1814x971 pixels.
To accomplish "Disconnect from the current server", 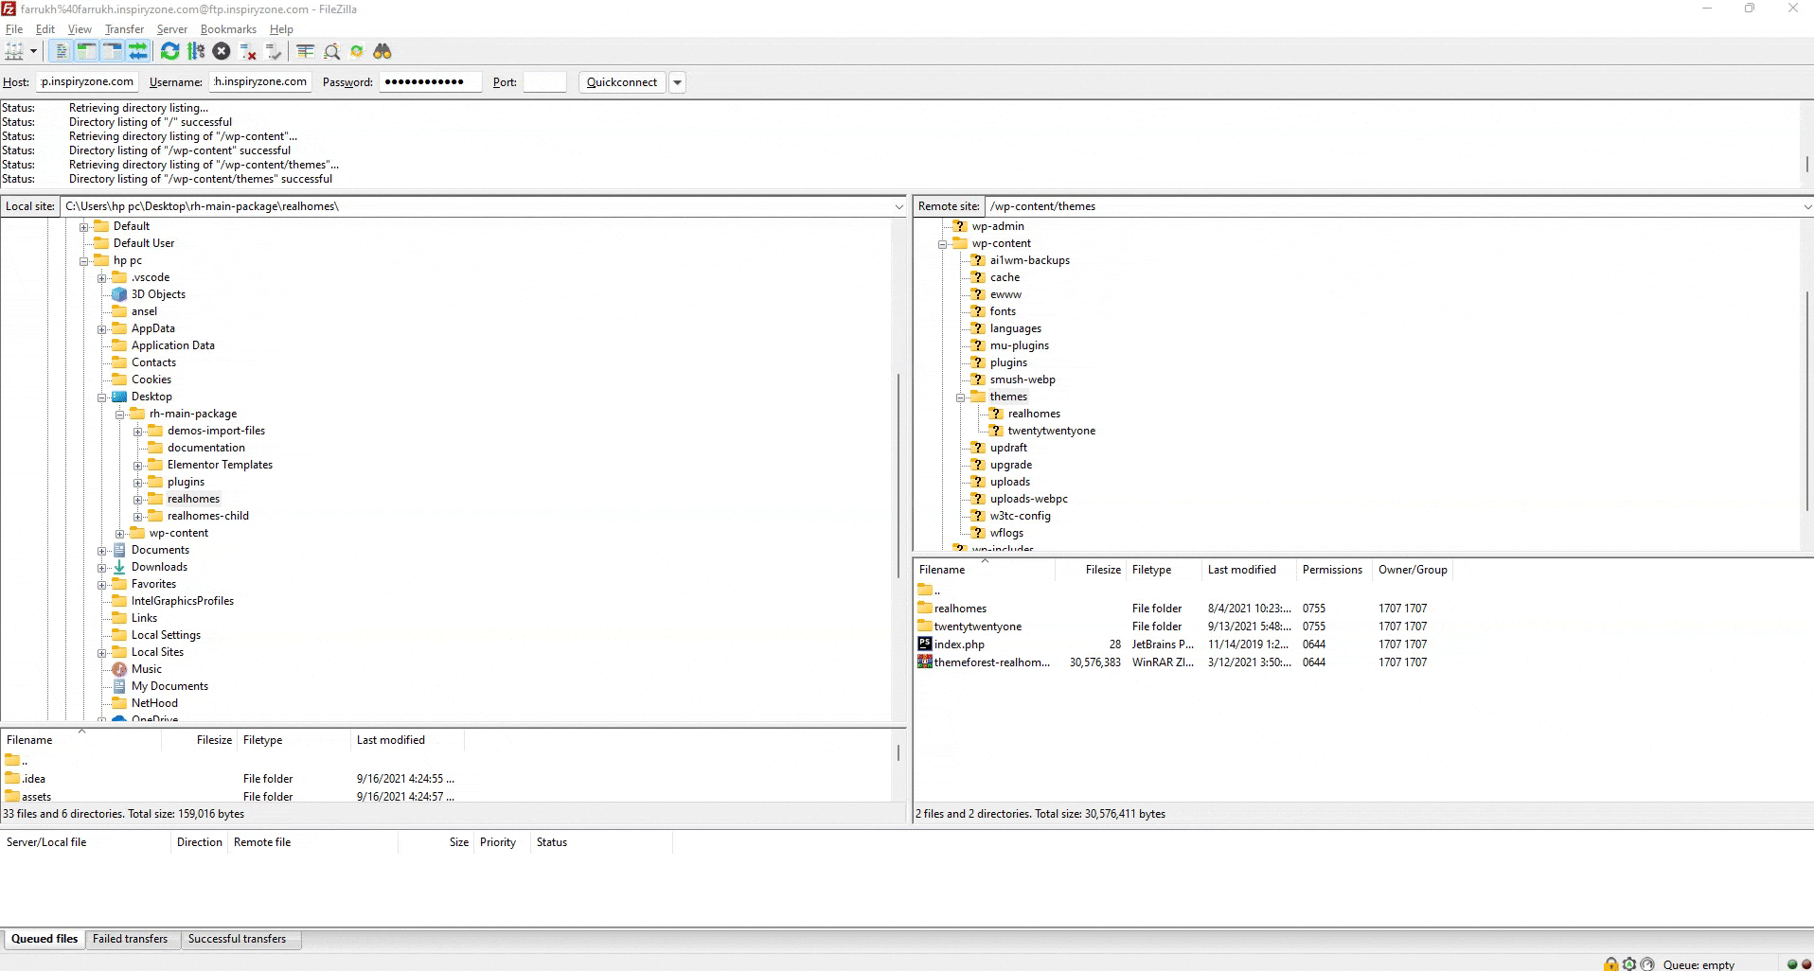I will pyautogui.click(x=248, y=51).
